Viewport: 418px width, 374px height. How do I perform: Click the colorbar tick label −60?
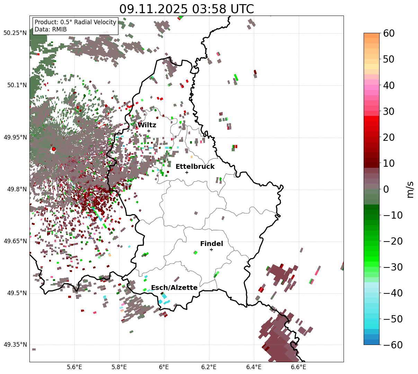pyautogui.click(x=393, y=345)
